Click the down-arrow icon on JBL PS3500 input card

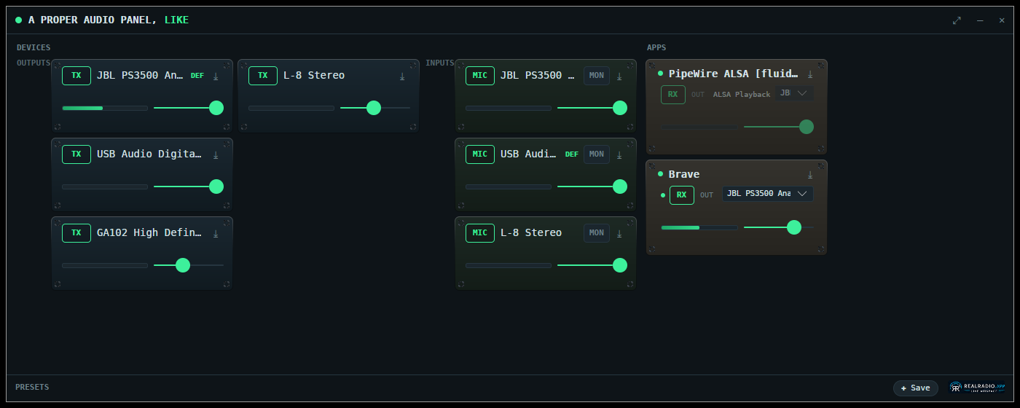click(x=619, y=76)
